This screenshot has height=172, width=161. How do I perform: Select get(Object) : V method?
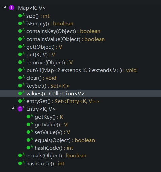44,47
